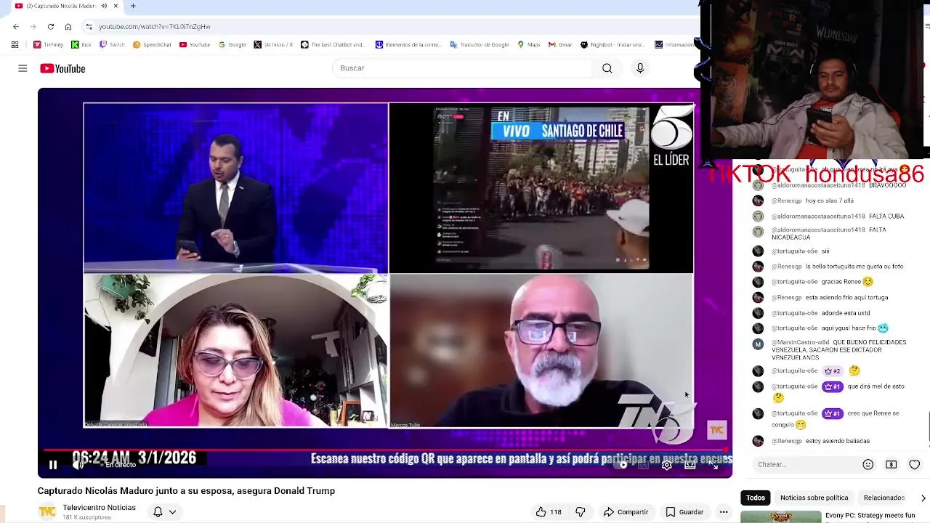This screenshot has width=930, height=523.
Task: Open Traductor de Google bookmark
Action: click(480, 45)
